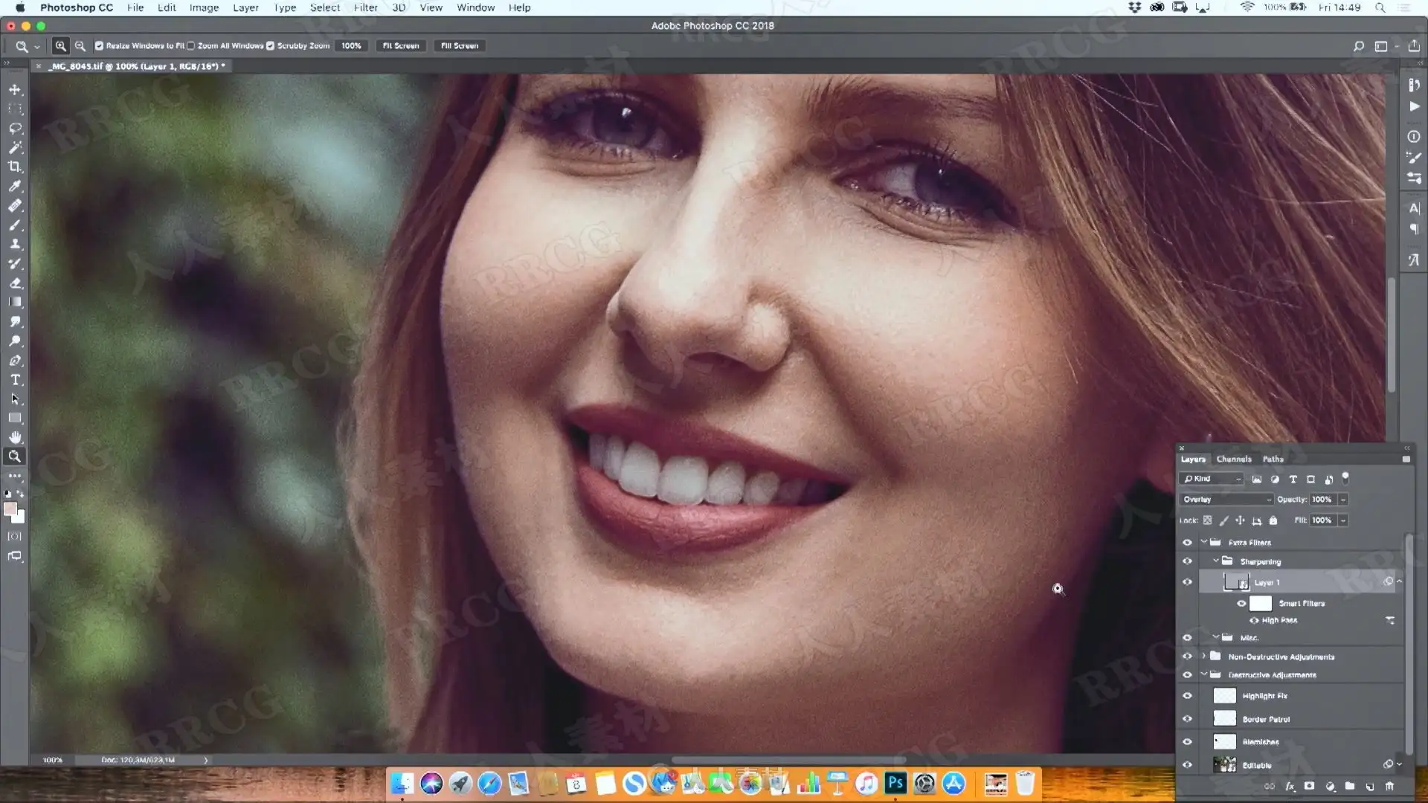This screenshot has height=803, width=1428.
Task: Open the Overlay blend mode dropdown
Action: click(x=1226, y=500)
